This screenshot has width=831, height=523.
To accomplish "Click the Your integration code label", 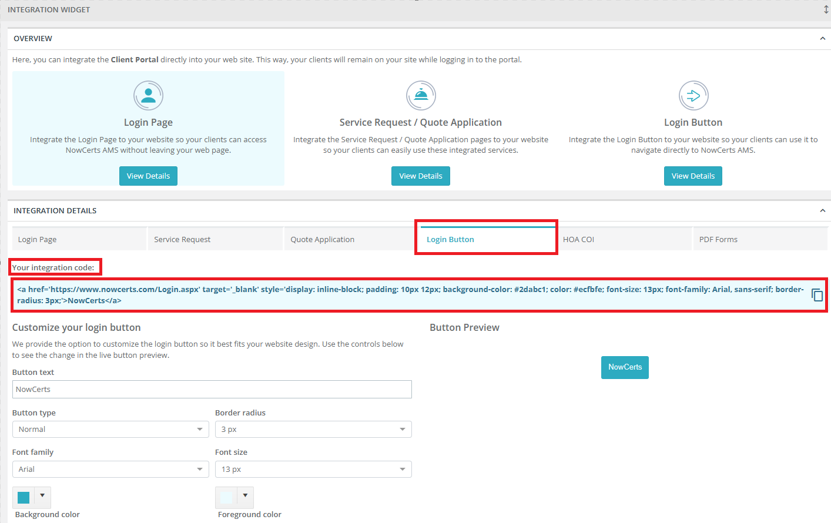I will pos(53,267).
